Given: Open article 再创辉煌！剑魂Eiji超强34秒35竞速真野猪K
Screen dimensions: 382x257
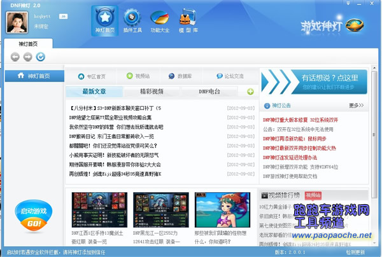Looking at the screenshot, I should click(x=115, y=174).
